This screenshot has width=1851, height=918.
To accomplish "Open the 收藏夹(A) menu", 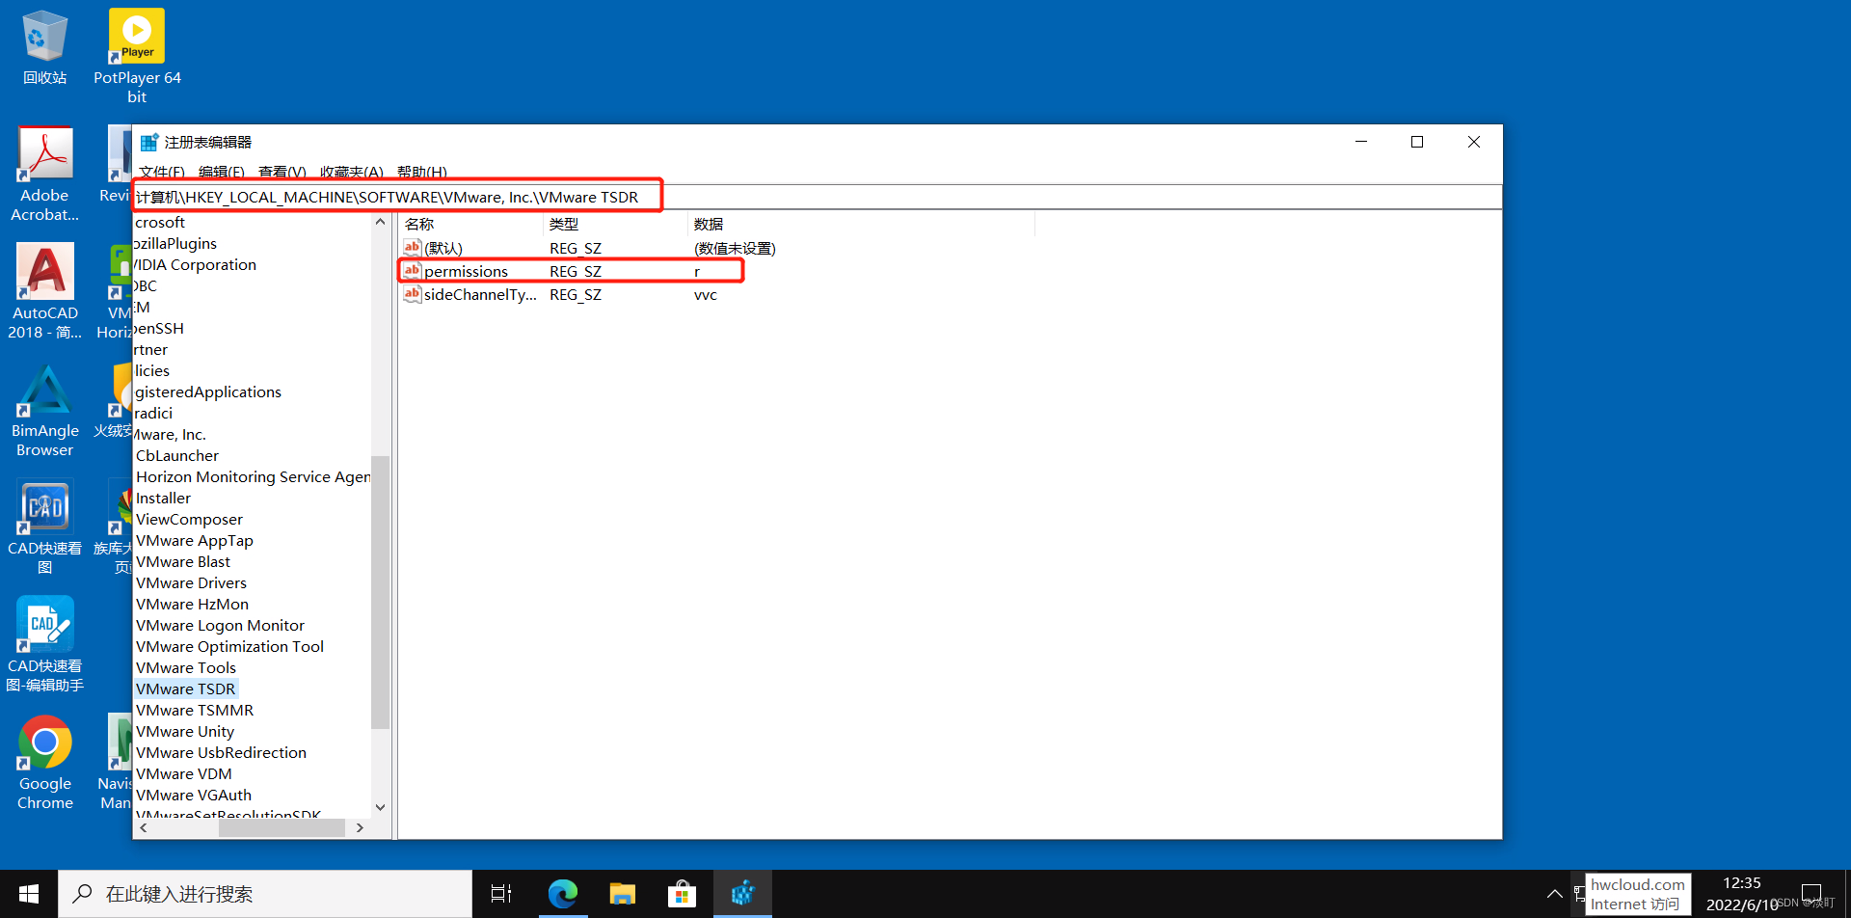I will coord(351,173).
